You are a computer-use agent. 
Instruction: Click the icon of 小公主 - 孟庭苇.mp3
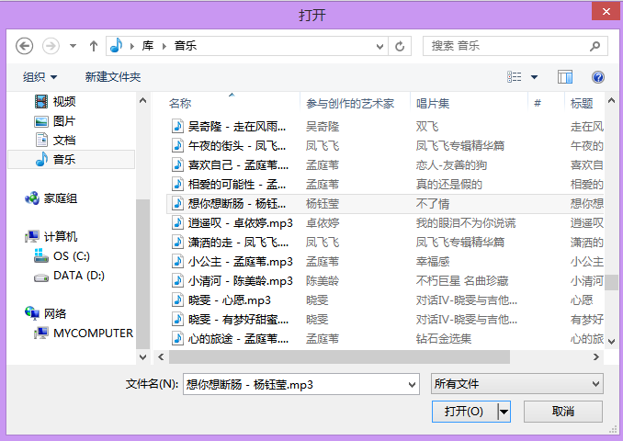pos(177,261)
